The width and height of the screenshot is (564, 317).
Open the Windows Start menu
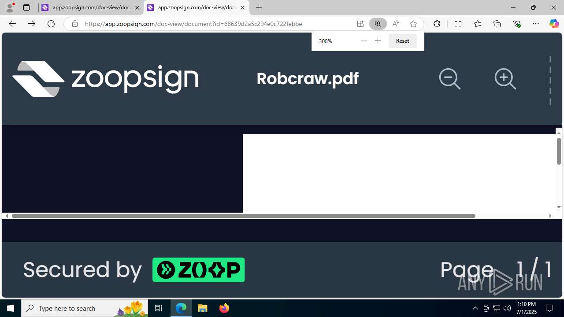click(11, 308)
